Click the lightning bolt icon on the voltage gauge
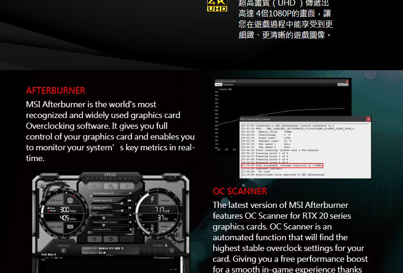Viewport: 403px width, 273px height. tap(152, 199)
